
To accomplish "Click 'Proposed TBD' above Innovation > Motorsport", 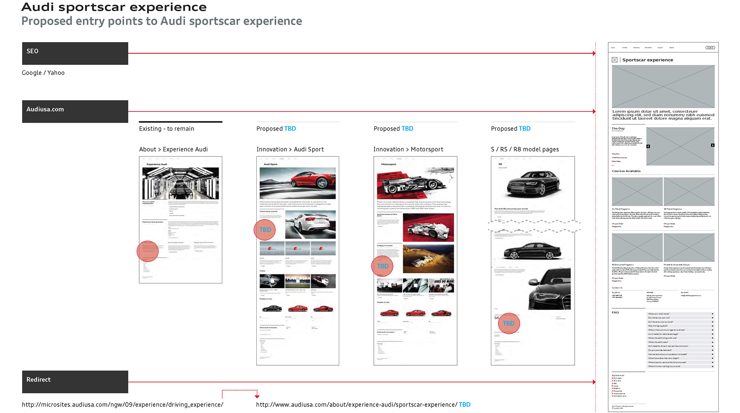I will pos(394,129).
